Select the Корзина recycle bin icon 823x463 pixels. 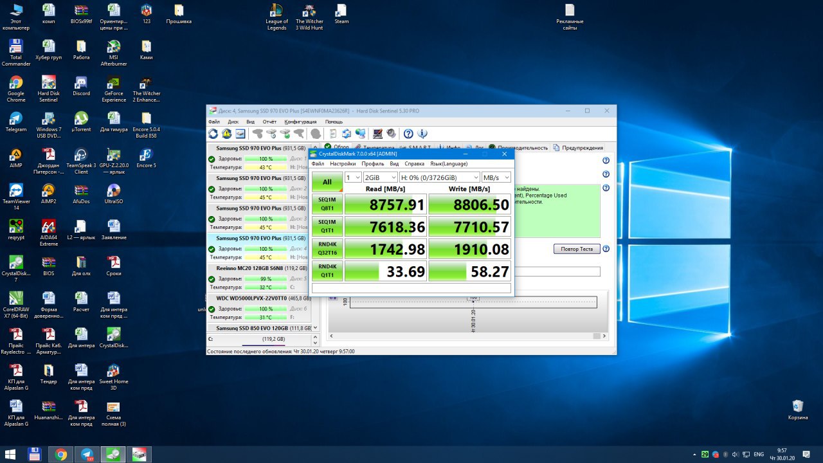[797, 410]
